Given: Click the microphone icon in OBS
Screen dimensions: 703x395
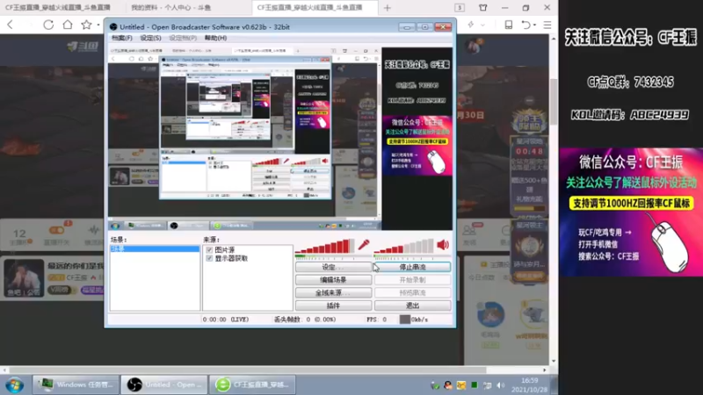Looking at the screenshot, I should tap(364, 245).
